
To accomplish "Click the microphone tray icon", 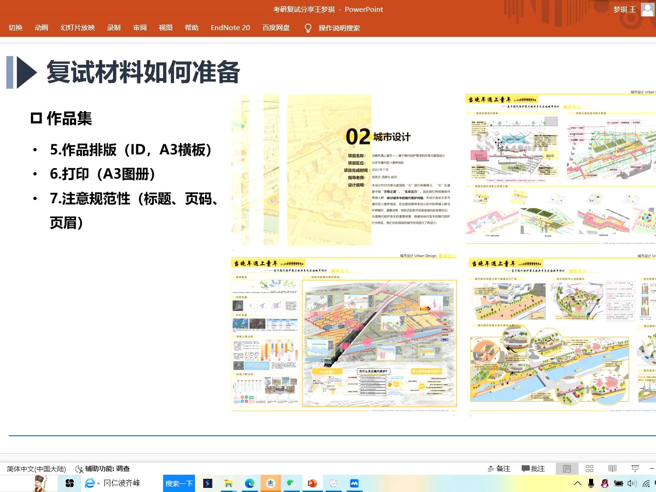I will click(591, 483).
